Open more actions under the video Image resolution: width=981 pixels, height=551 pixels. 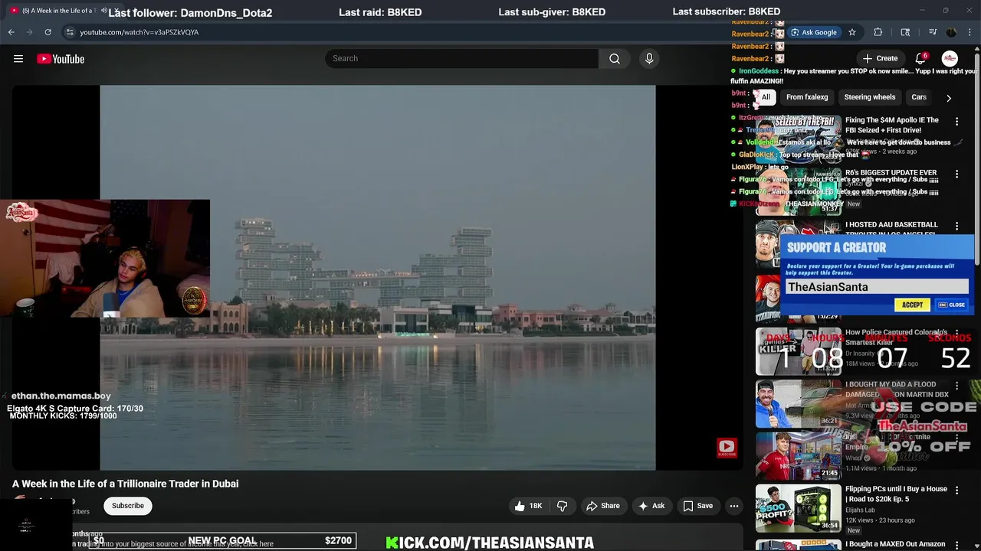click(x=734, y=506)
